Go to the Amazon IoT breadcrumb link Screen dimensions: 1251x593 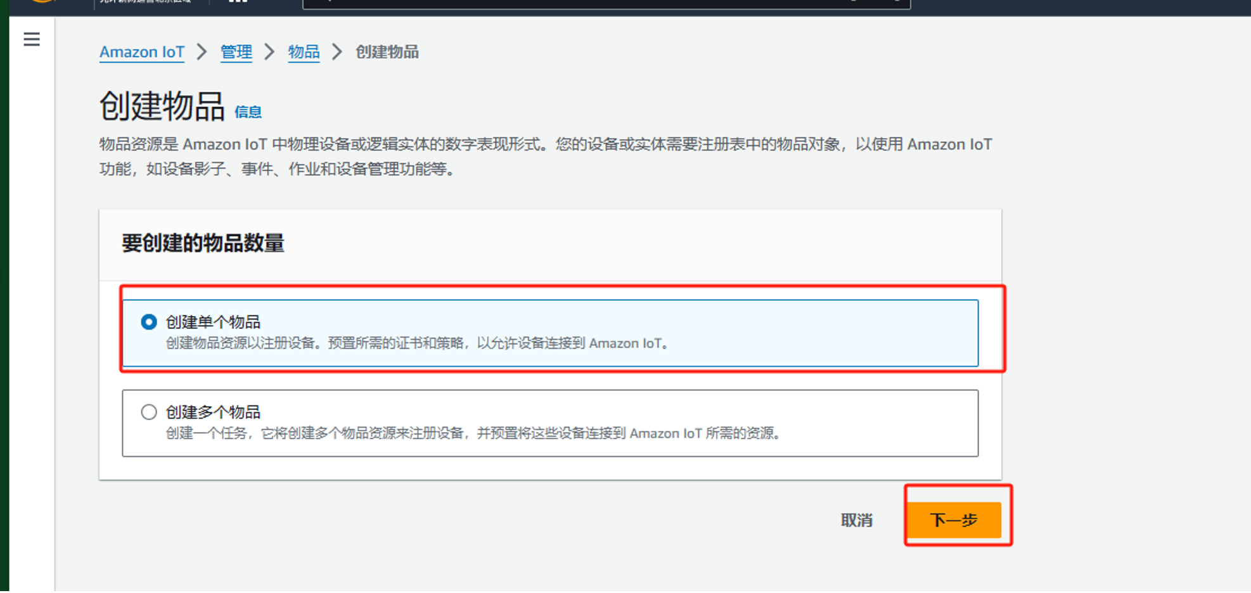click(x=142, y=52)
